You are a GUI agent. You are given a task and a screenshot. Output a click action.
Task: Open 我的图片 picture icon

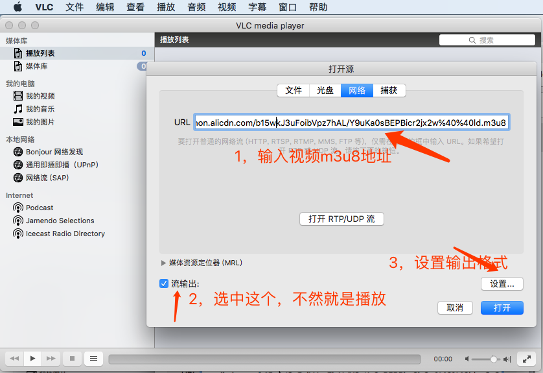[x=18, y=122]
